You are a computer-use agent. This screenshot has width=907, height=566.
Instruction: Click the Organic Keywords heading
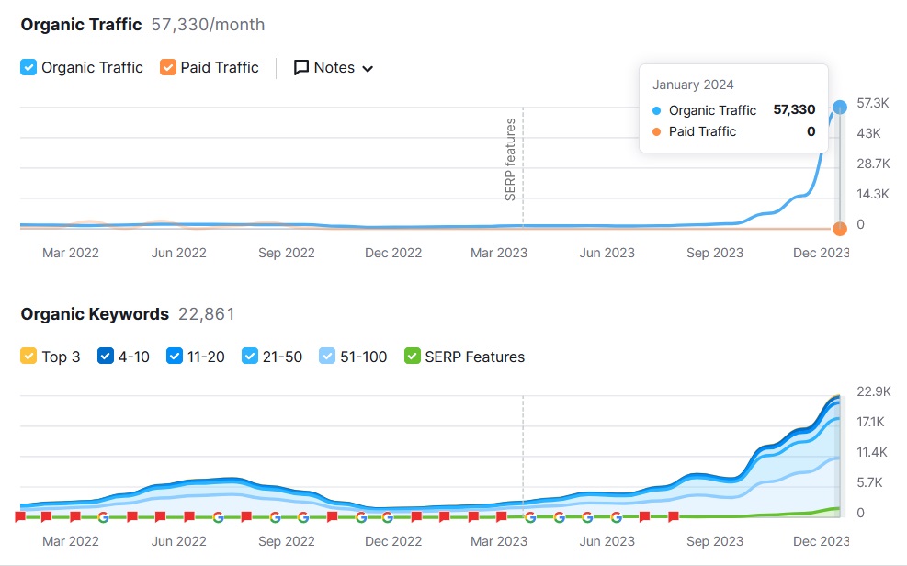click(x=95, y=314)
